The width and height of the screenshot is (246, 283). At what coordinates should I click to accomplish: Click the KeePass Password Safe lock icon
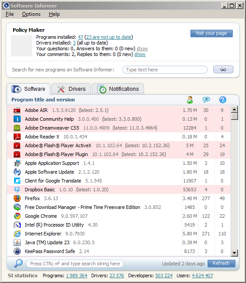point(17,251)
